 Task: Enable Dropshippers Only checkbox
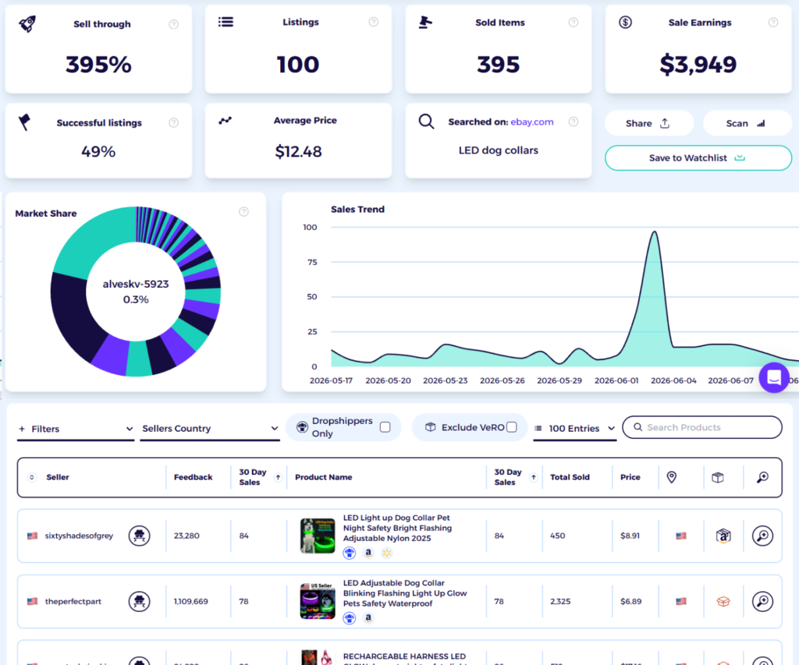click(x=385, y=427)
